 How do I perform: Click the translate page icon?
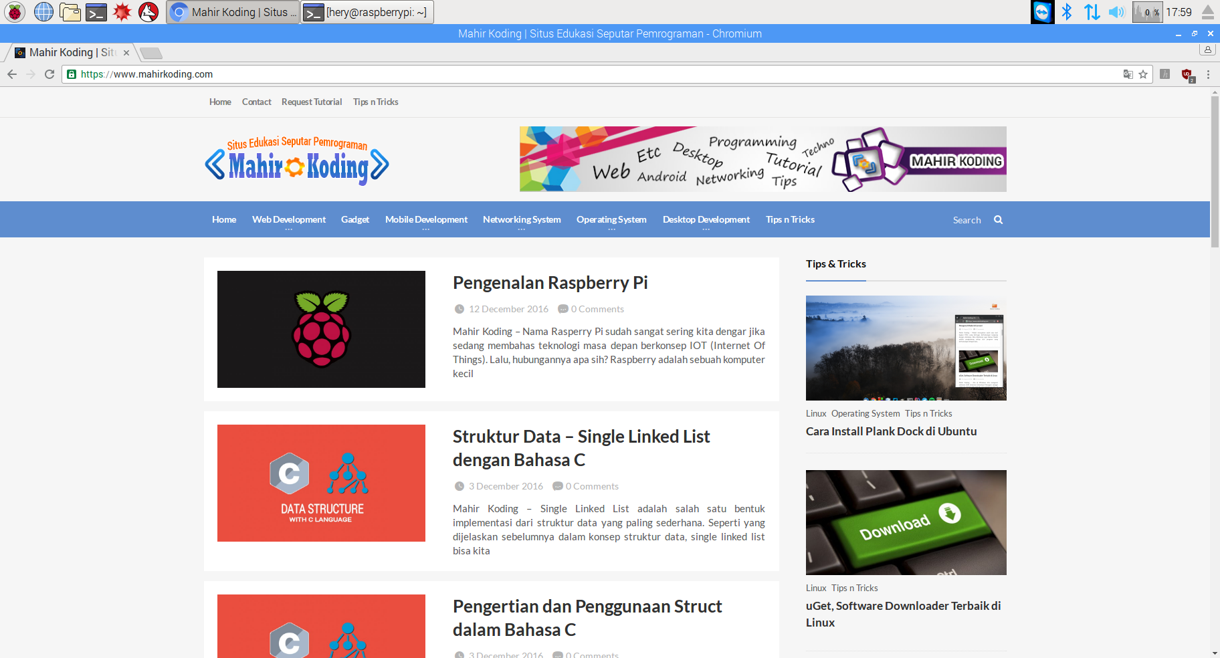point(1128,74)
